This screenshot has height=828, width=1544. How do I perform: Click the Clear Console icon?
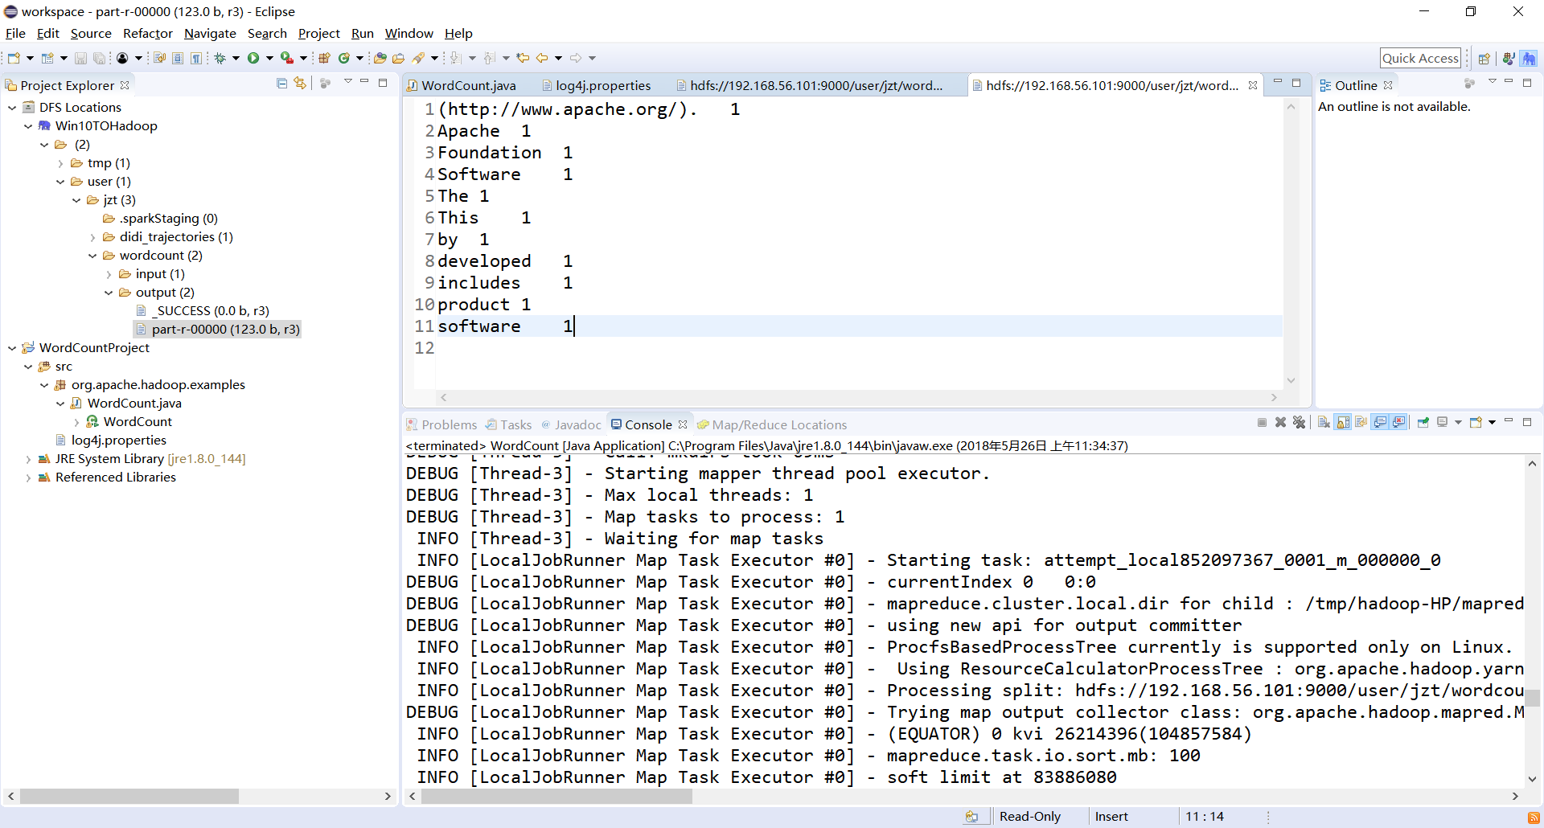tap(1324, 422)
